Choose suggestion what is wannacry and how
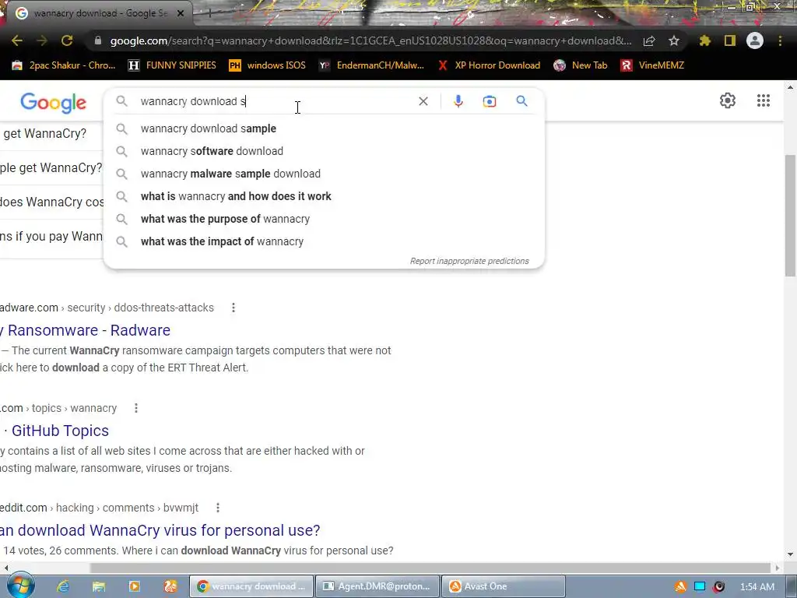Screen dimensions: 797x598 pyautogui.click(x=324, y=196)
